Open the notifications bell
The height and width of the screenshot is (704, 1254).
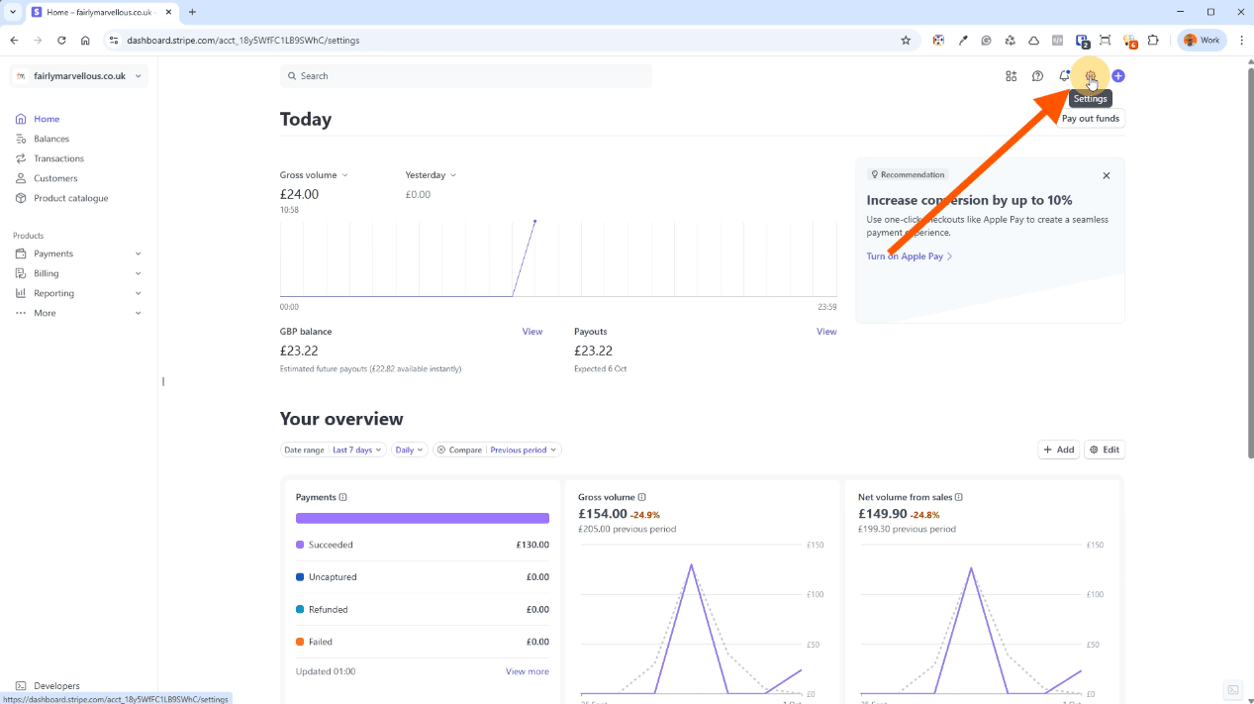click(x=1064, y=76)
